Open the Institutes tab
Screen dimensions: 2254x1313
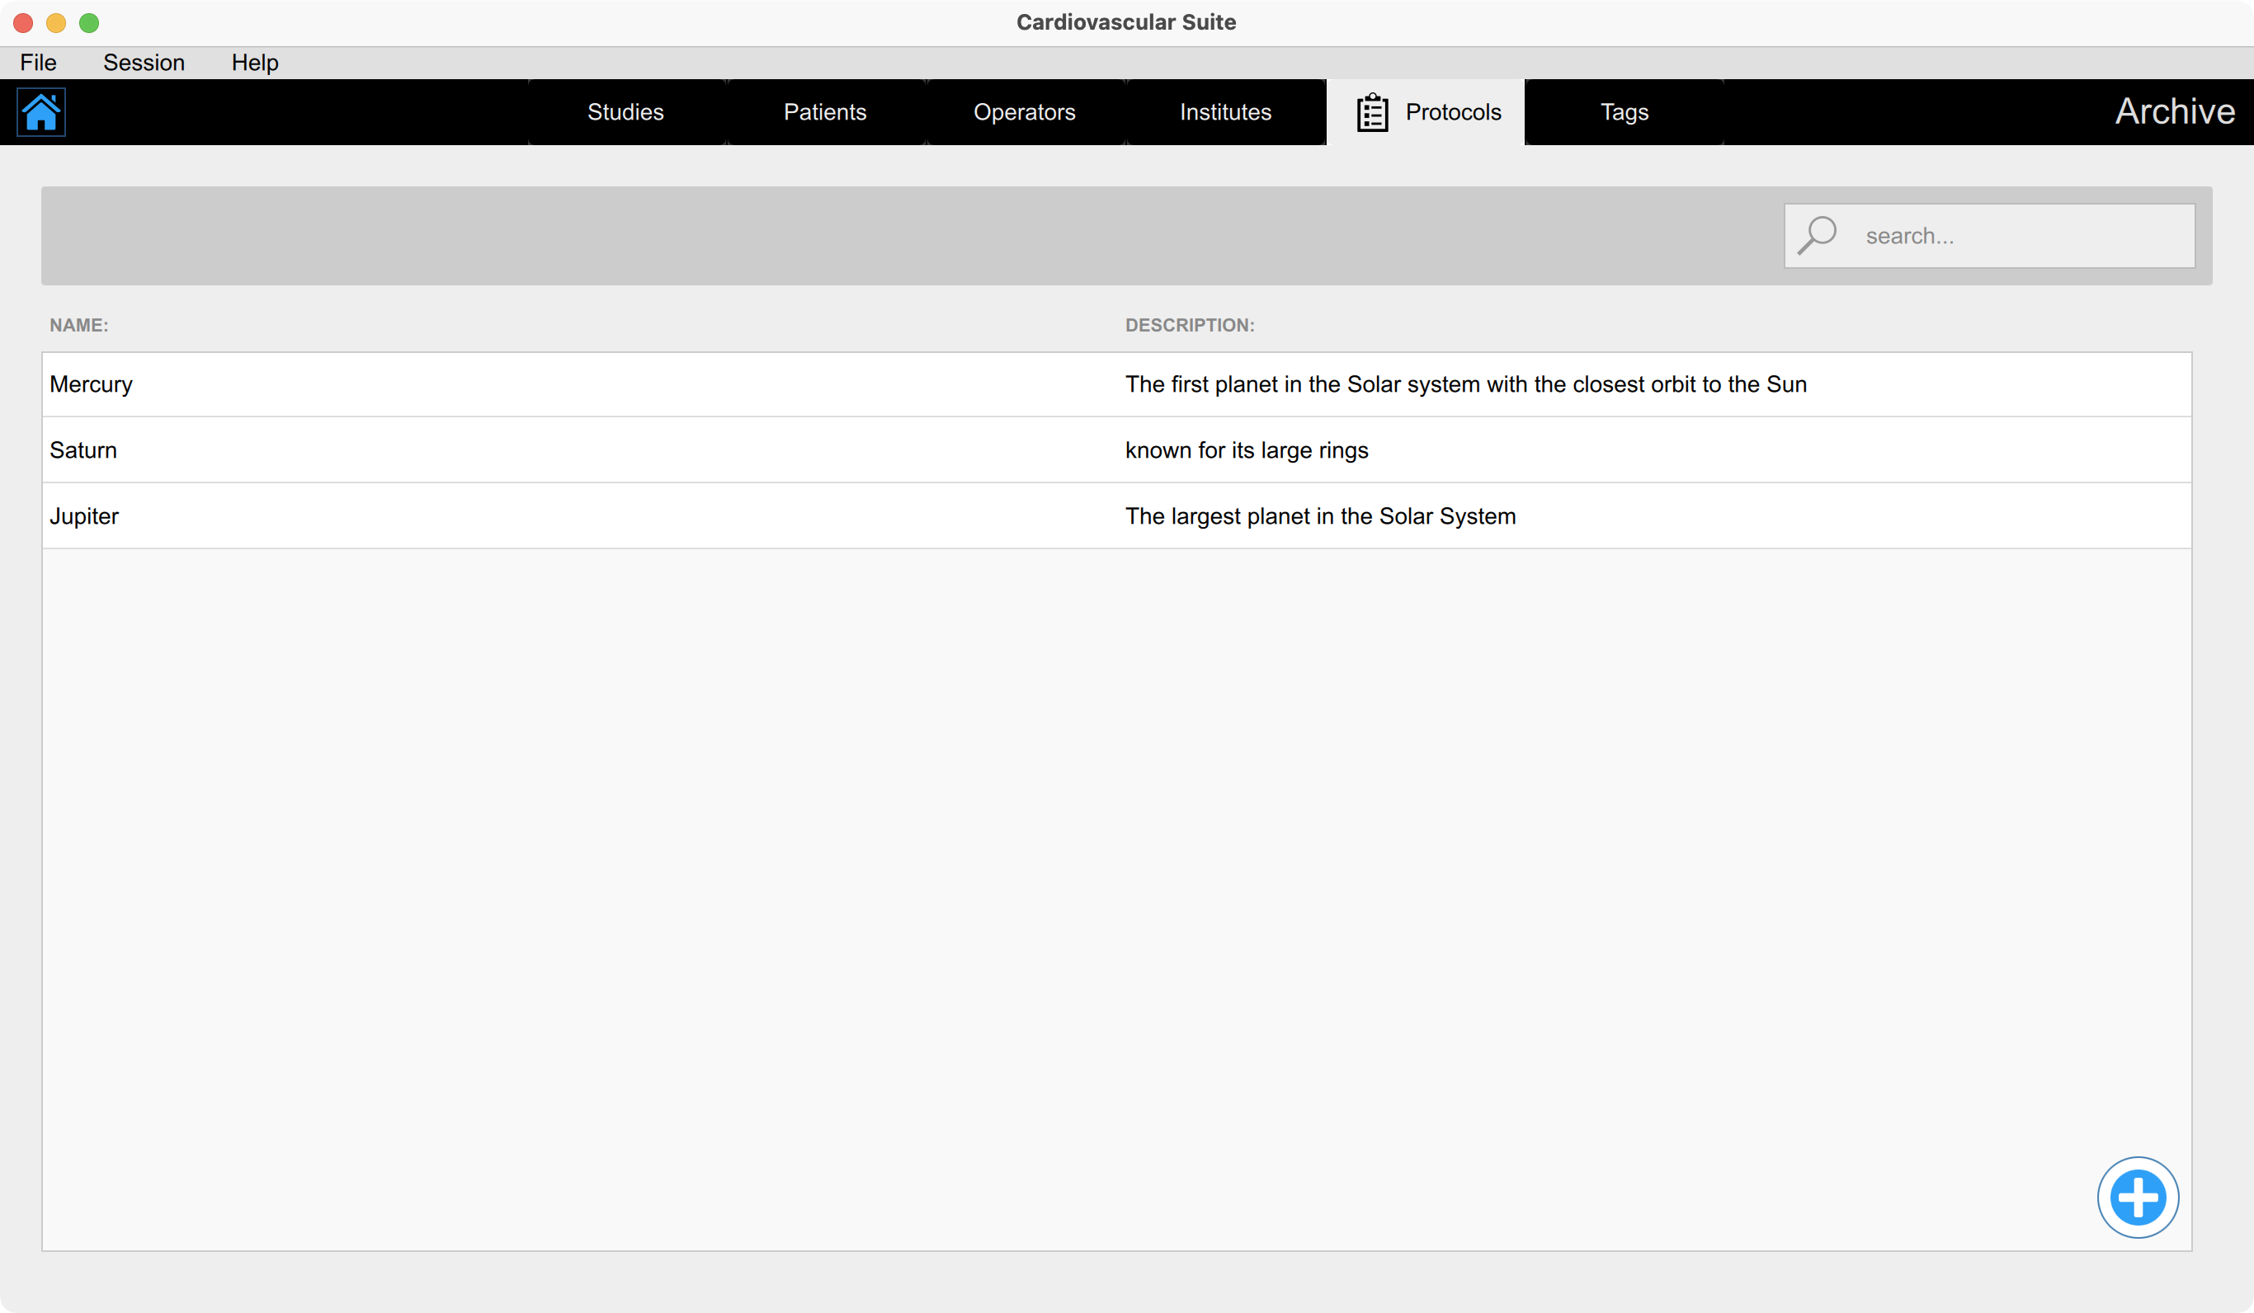1224,113
